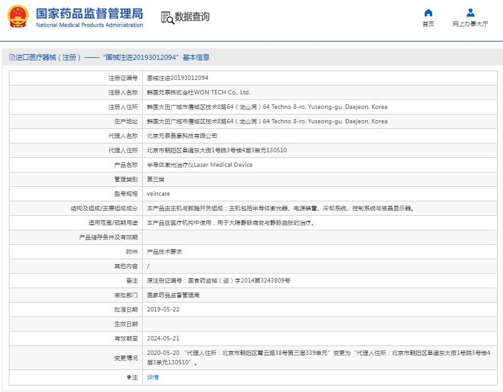Click the 型号规格 row label
Screen dimensions: 503x392
point(126,194)
